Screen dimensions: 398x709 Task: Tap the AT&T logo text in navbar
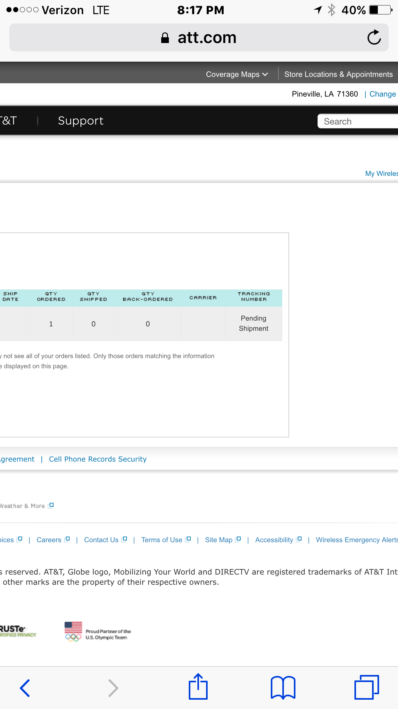[x=8, y=121]
